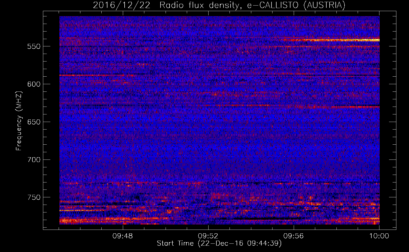Click the plot title 'Radio flux density, e-CALLISTO (AUSTRIA)'
Screen dimensions: 409x252
click(x=252, y=5)
